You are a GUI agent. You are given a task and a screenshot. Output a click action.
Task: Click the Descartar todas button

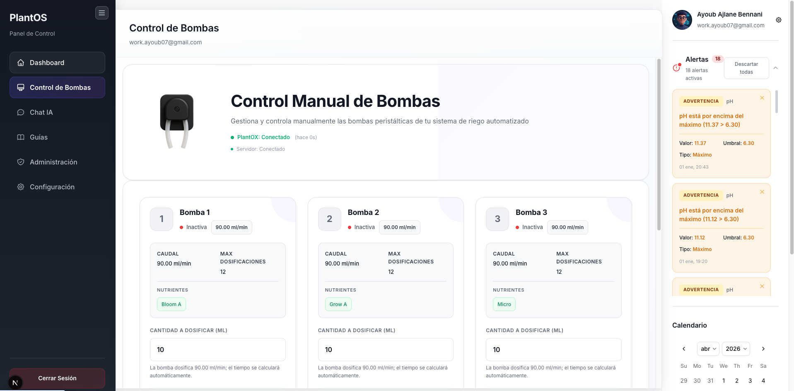(746, 68)
